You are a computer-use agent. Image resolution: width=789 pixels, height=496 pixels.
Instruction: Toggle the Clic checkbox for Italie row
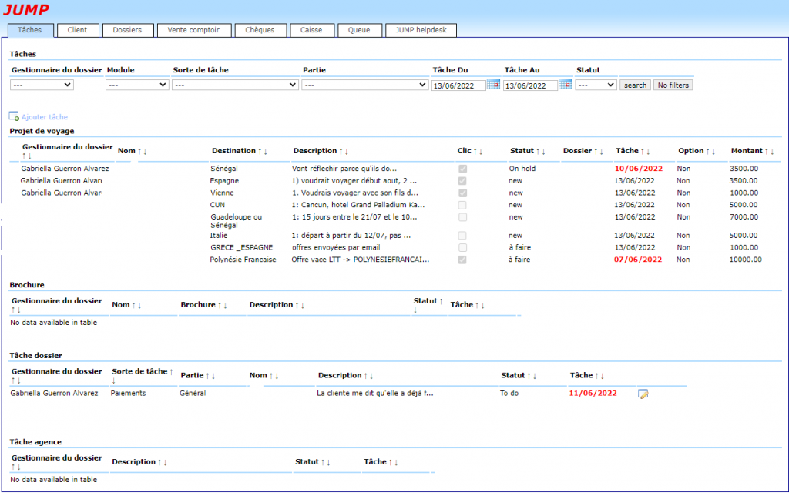(462, 236)
